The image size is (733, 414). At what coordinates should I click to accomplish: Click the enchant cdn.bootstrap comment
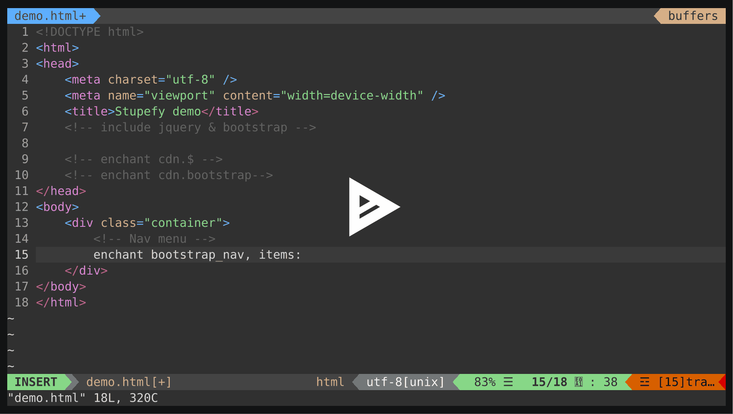click(168, 175)
